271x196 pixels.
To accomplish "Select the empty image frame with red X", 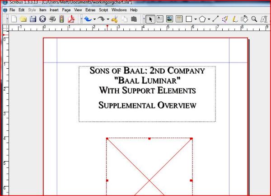I will [x=150, y=166].
